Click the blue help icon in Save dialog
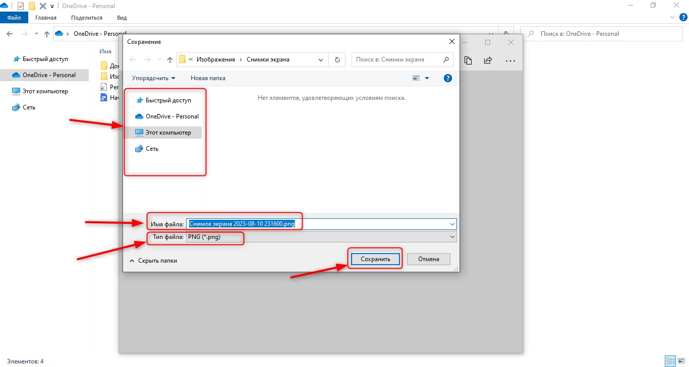This screenshot has width=689, height=367. [x=447, y=78]
